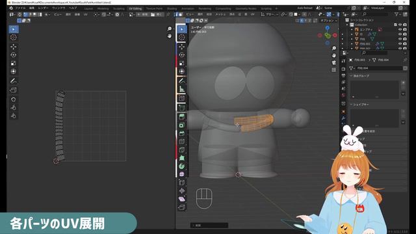Image resolution: width=416 pixels, height=234 pixels.
Task: Toggle camera view in 3D viewport
Action: click(333, 62)
